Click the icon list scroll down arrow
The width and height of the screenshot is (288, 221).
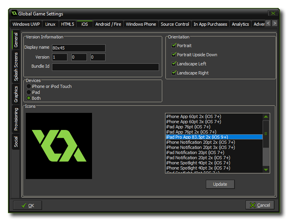pyautogui.click(x=266, y=170)
